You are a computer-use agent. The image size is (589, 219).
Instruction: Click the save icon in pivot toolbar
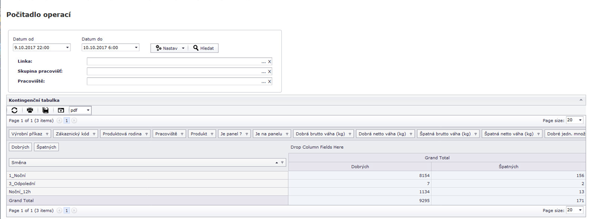45,110
